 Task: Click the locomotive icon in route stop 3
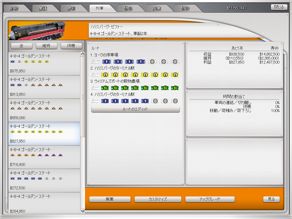tap(95, 88)
